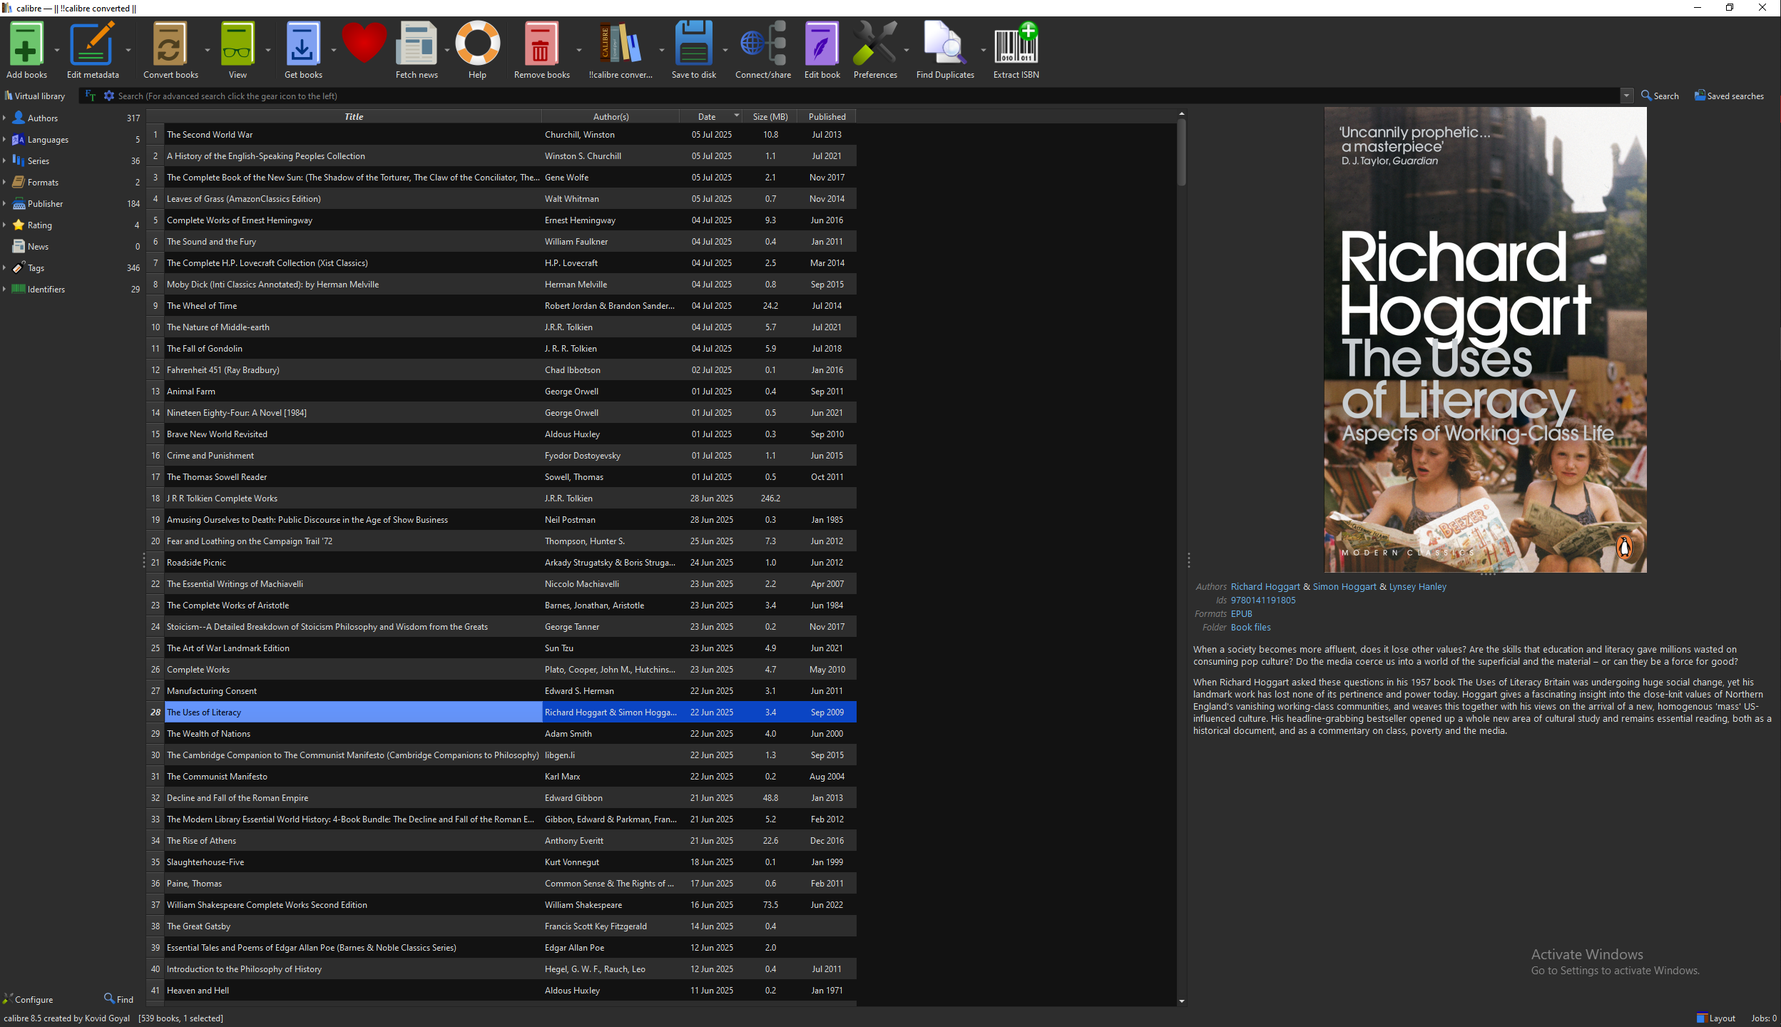1781x1027 pixels.
Task: Click the Save to disk icon
Action: point(693,44)
